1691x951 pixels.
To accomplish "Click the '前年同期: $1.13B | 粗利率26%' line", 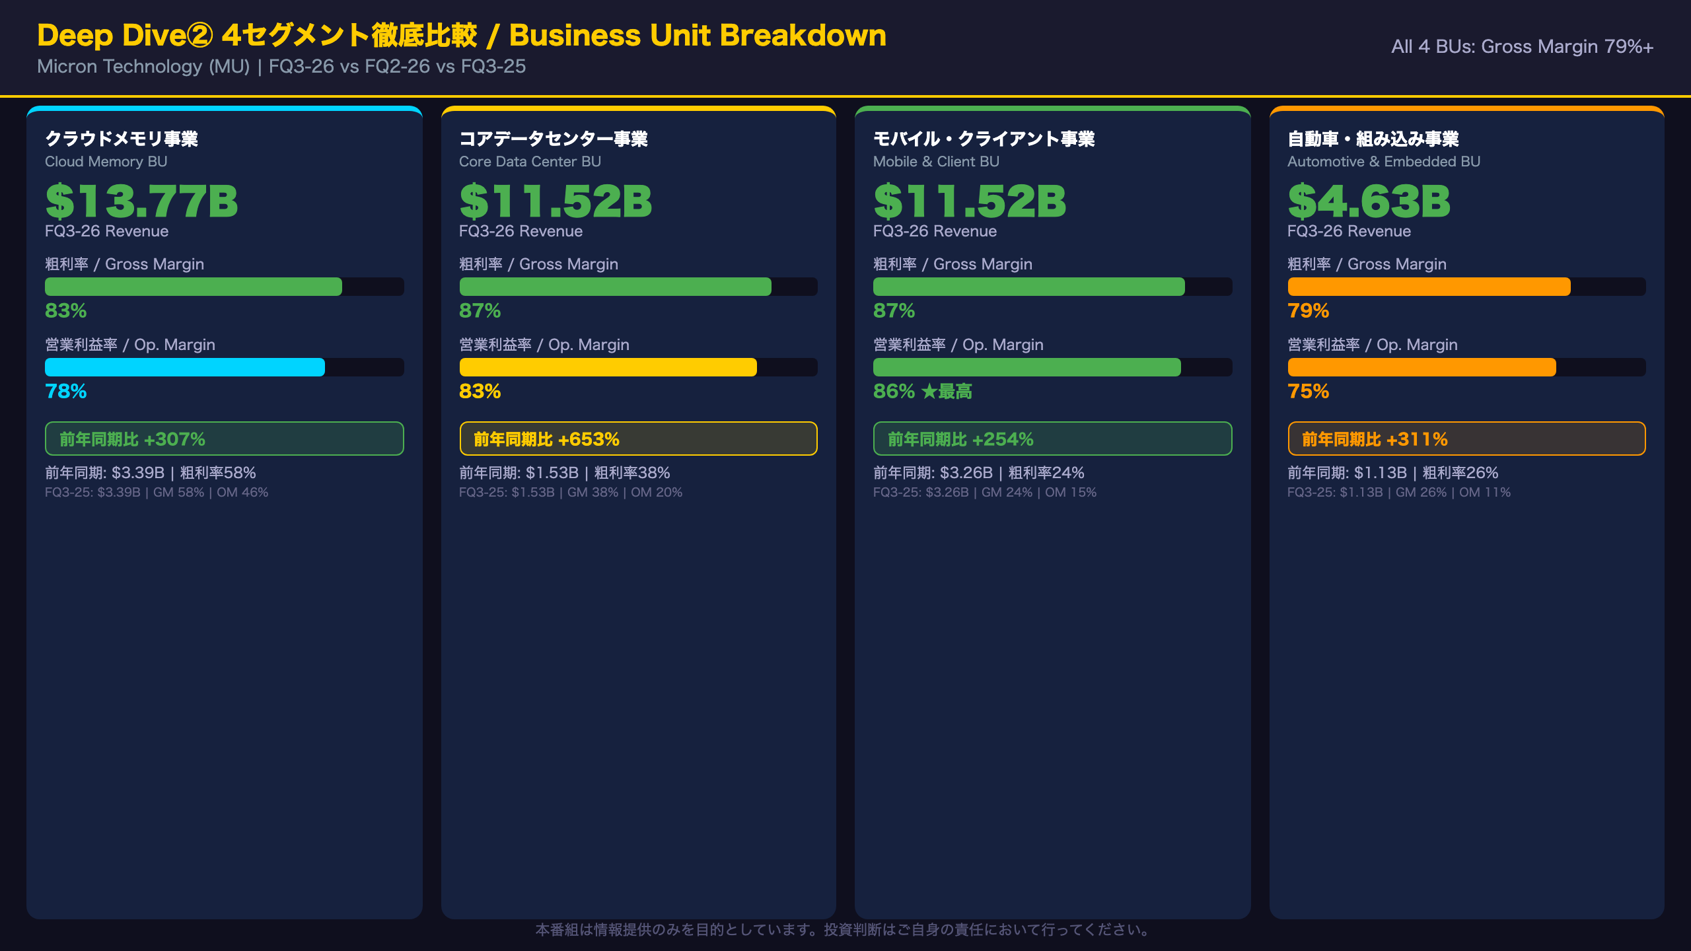I will click(x=1393, y=473).
